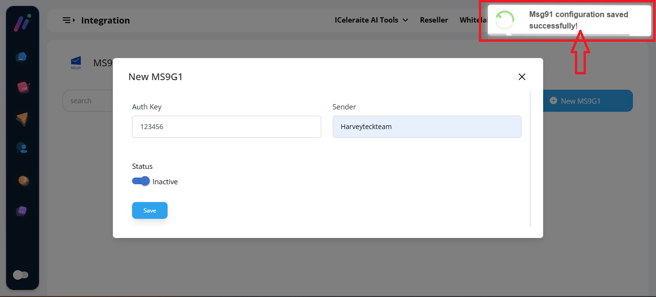Click the orange sphere sidebar icon

click(23, 180)
